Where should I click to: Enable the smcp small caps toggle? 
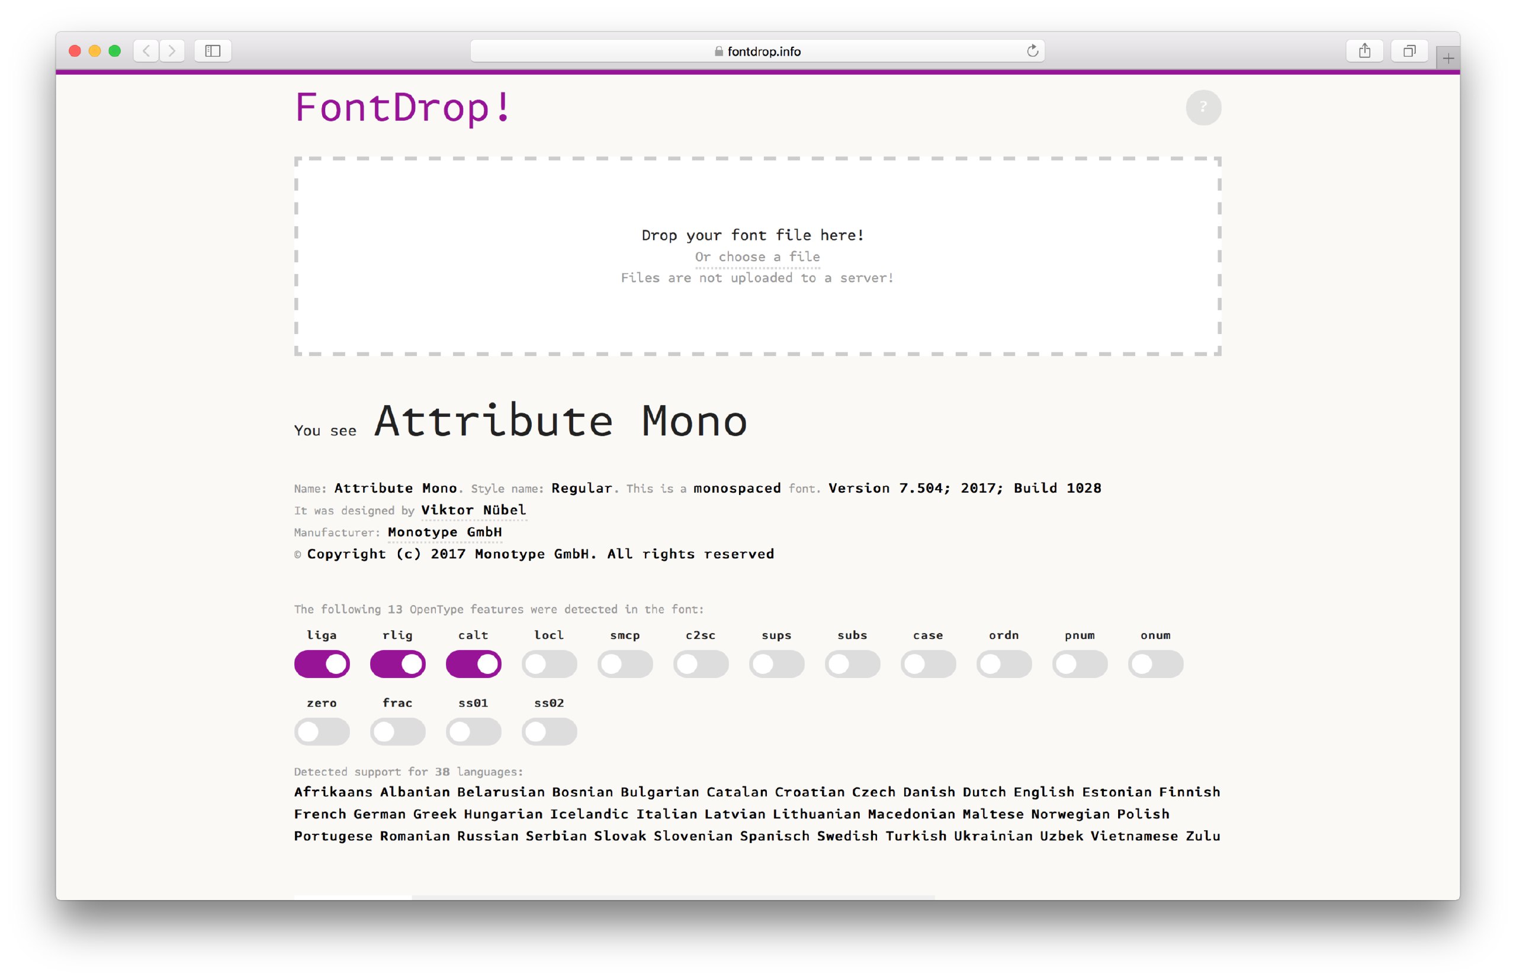pyautogui.click(x=625, y=664)
